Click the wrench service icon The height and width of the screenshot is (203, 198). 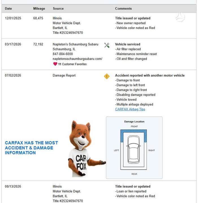(107, 45)
